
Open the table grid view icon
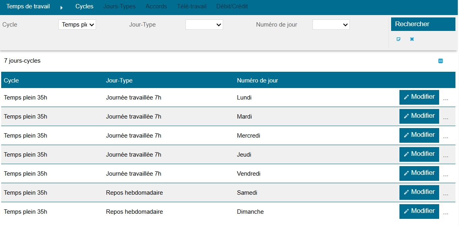[x=440, y=61]
